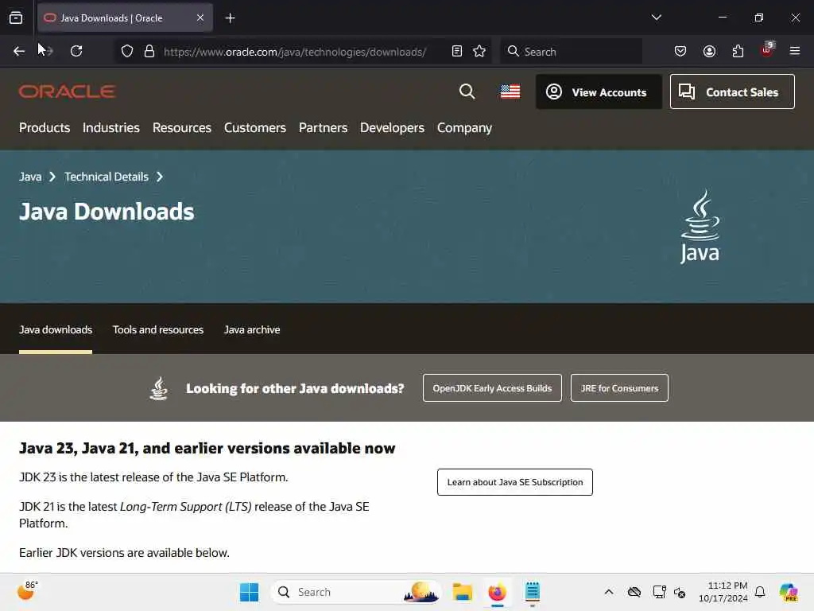Screen dimensions: 814x611
Task: Open the Industries menu
Action: click(x=111, y=128)
